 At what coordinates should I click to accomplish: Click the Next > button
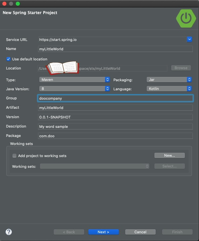103,232
